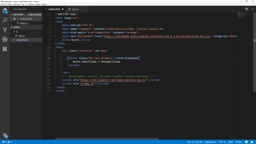Click unsaved dot beside index.html in open editors

tap(14, 19)
